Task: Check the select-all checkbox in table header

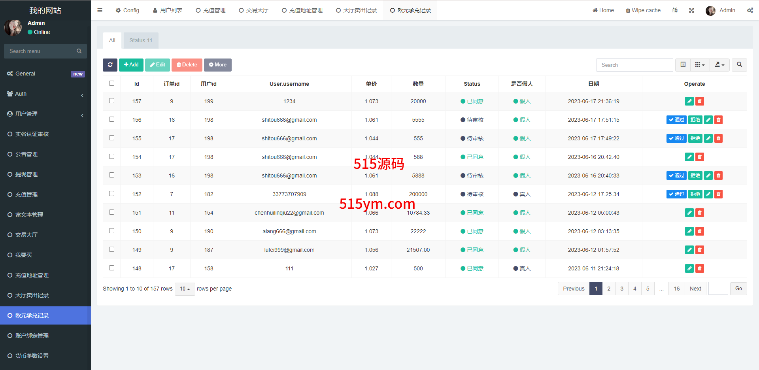Action: [111, 83]
